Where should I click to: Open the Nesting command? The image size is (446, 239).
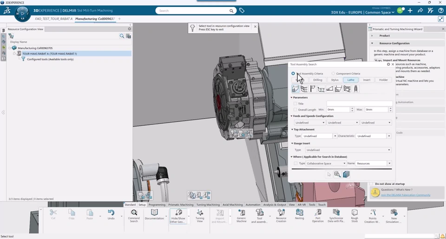pos(299,213)
